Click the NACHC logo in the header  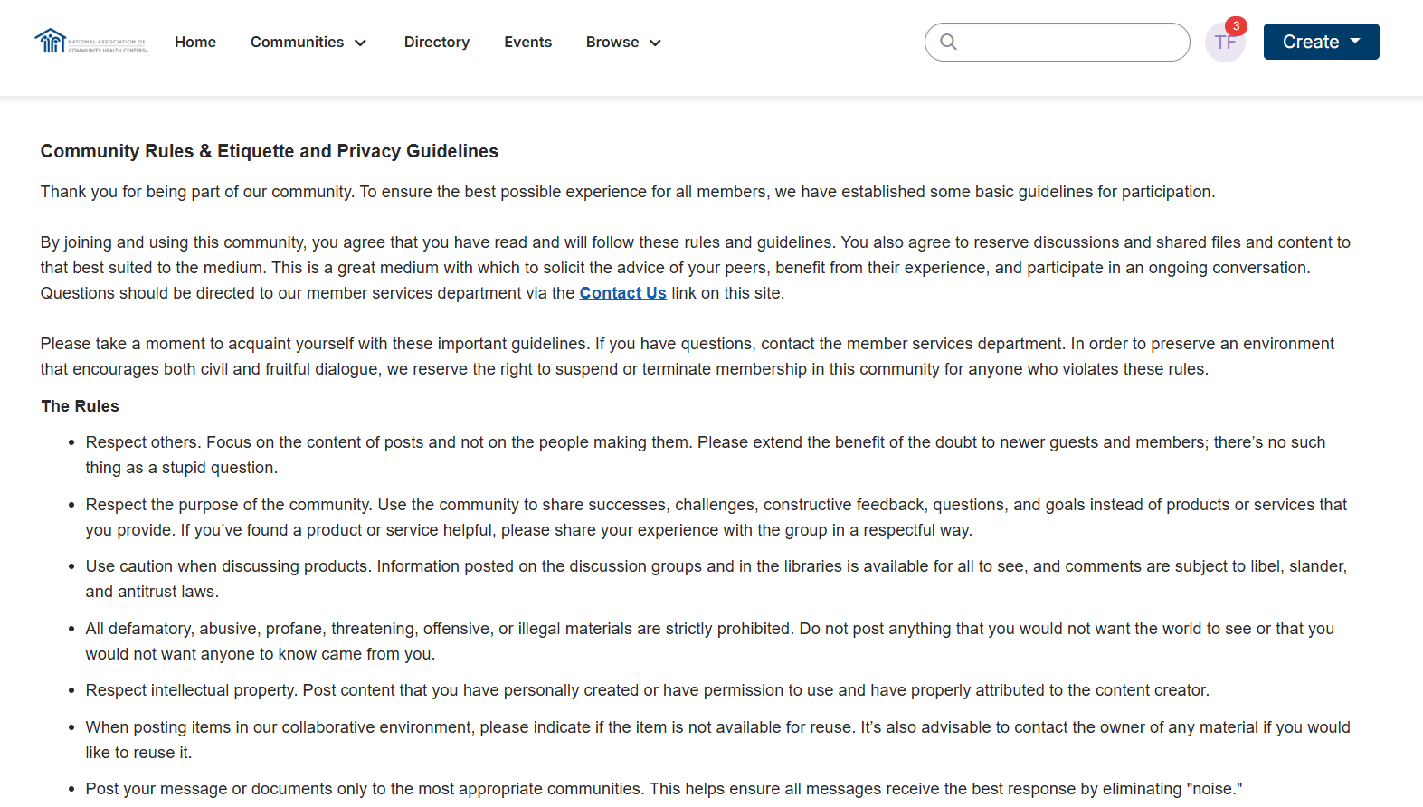pos(90,42)
